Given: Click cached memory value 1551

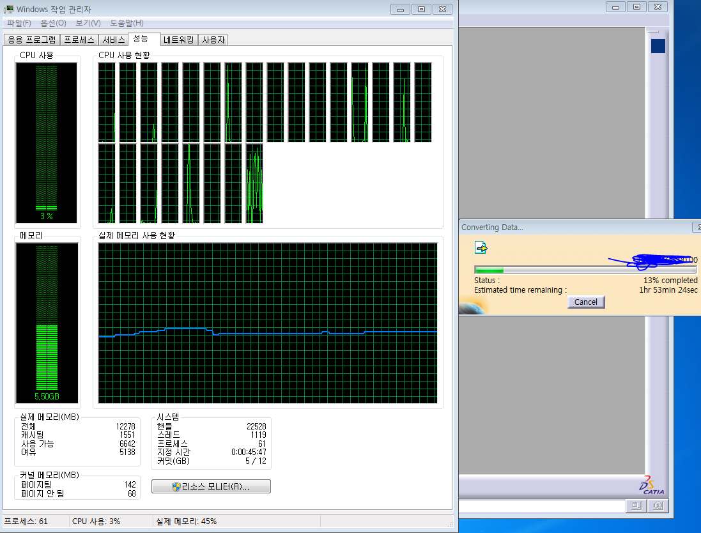Looking at the screenshot, I should point(127,435).
